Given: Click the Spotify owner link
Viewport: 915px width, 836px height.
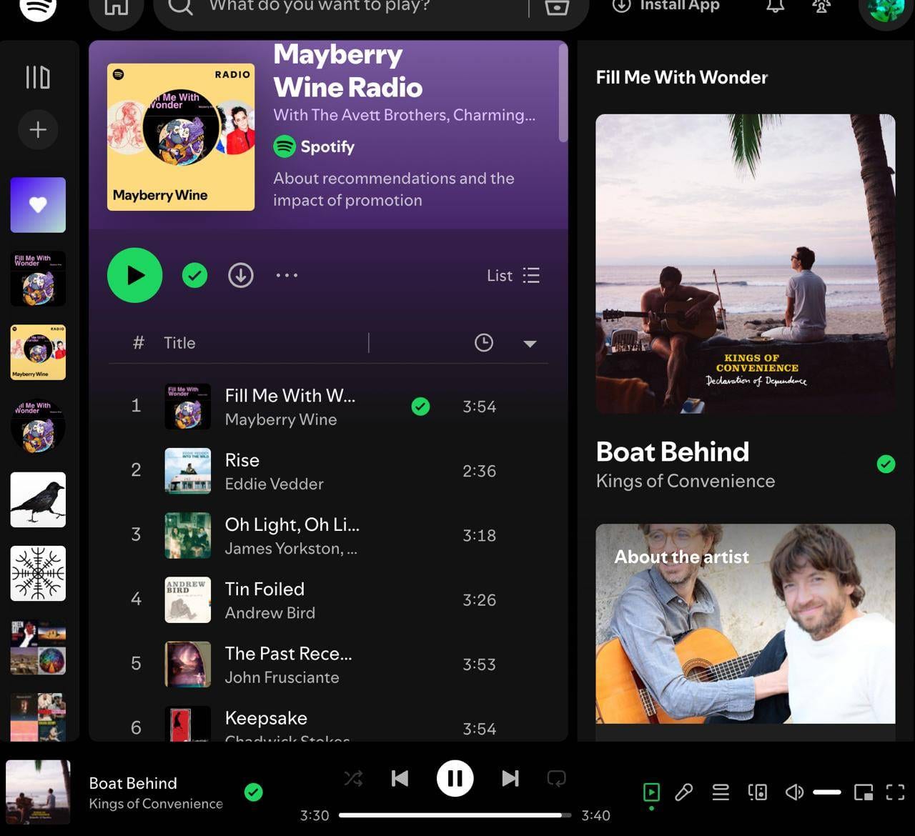Looking at the screenshot, I should tap(327, 146).
